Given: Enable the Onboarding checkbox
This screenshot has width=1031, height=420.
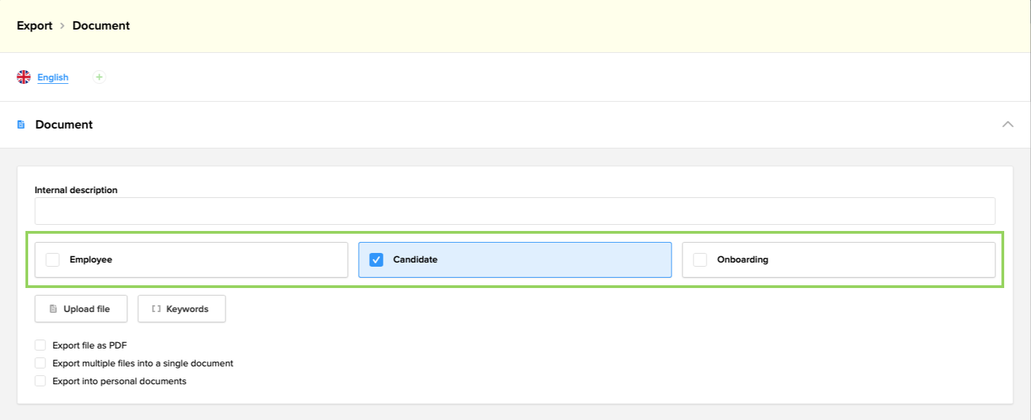Looking at the screenshot, I should click(700, 259).
